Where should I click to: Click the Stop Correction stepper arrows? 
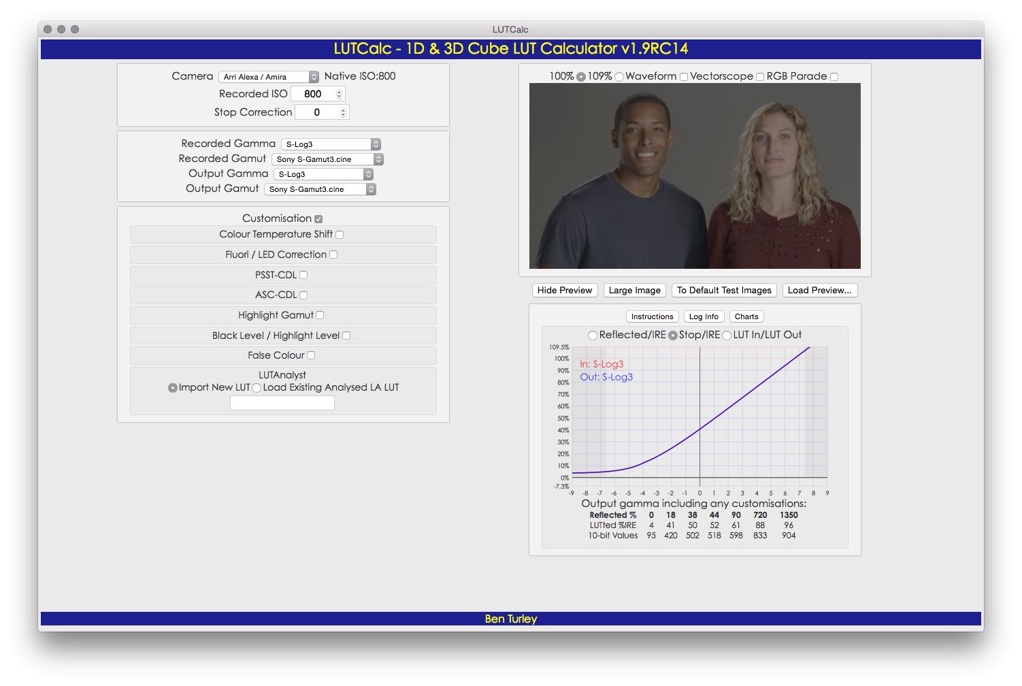344,112
